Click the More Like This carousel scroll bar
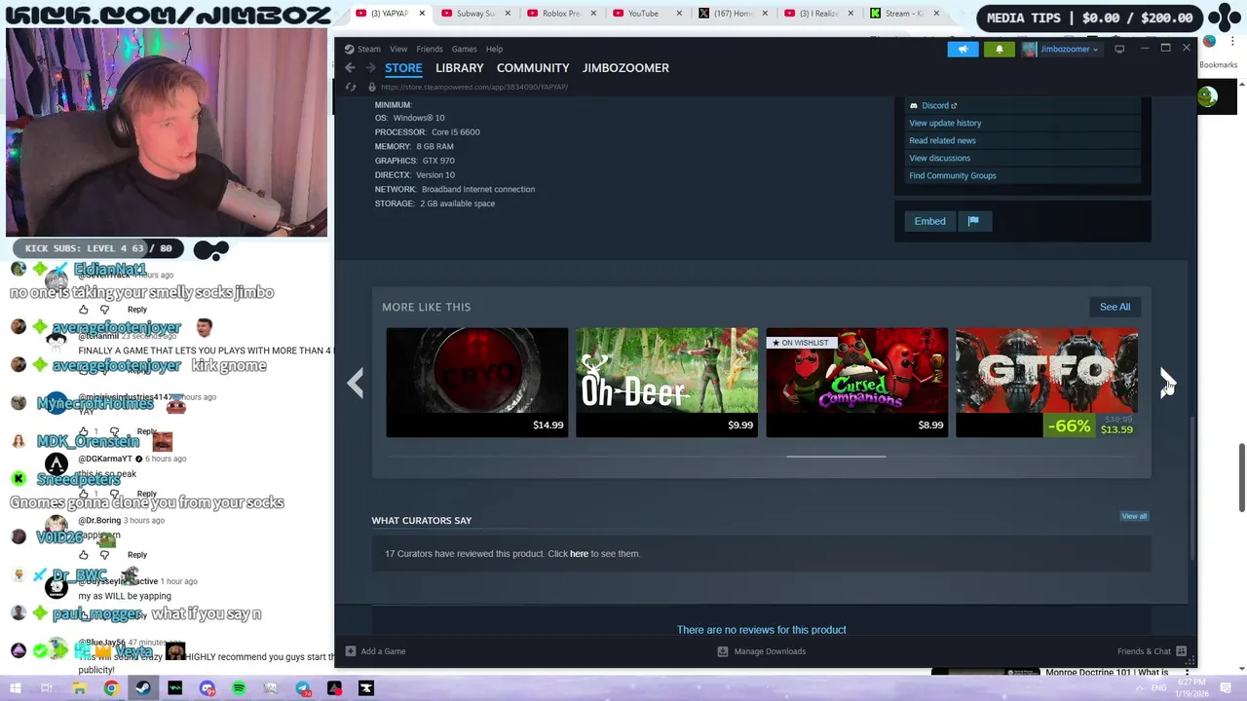 tap(836, 456)
